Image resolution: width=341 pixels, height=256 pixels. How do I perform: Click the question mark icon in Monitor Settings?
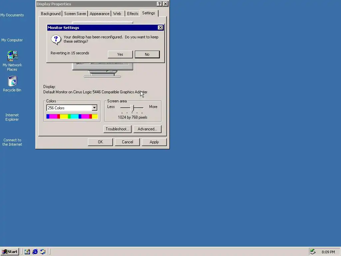[56, 40]
